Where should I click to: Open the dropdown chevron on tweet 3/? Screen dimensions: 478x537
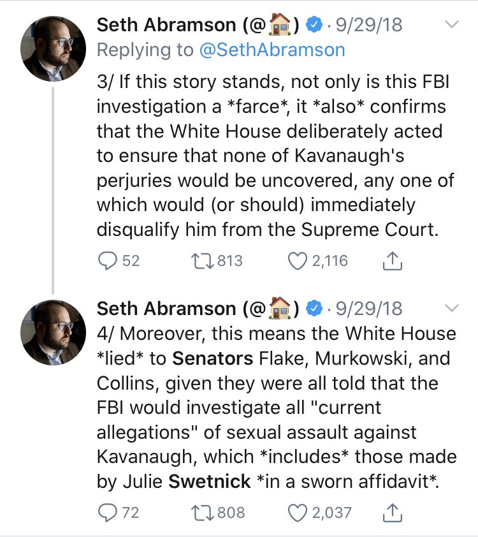click(452, 24)
